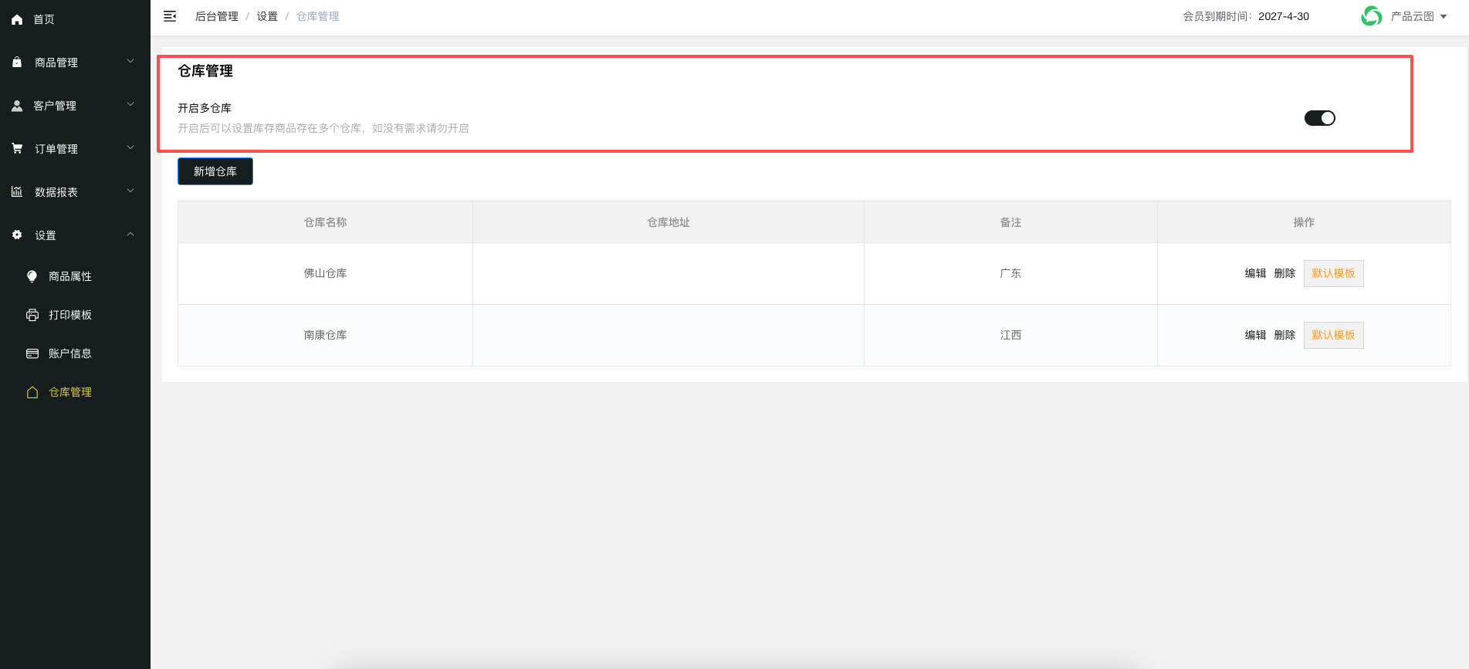Expand the 客户管理 menu chevron
Screen dimensions: 1469x669
coord(130,104)
